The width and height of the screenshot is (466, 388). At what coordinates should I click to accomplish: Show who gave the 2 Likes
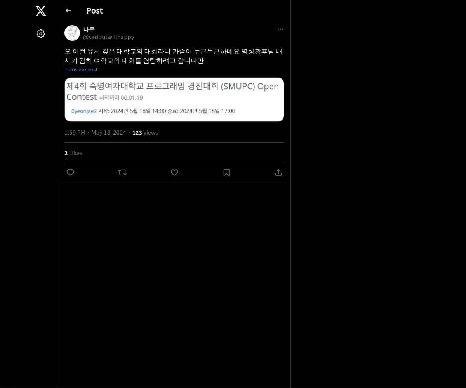(x=73, y=153)
